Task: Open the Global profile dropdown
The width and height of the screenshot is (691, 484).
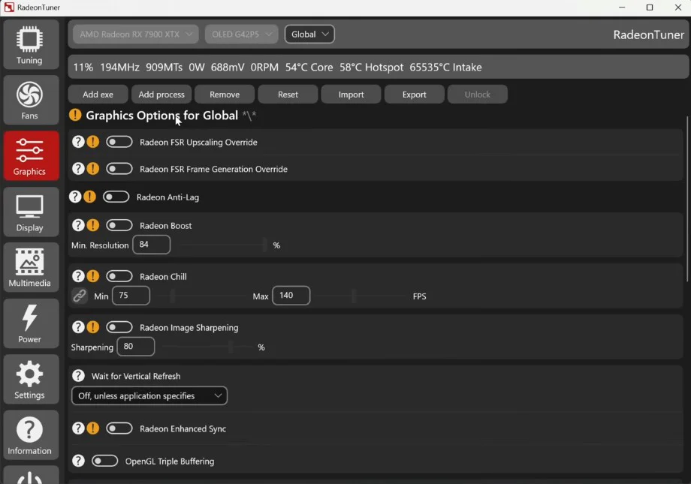Action: [x=309, y=35]
